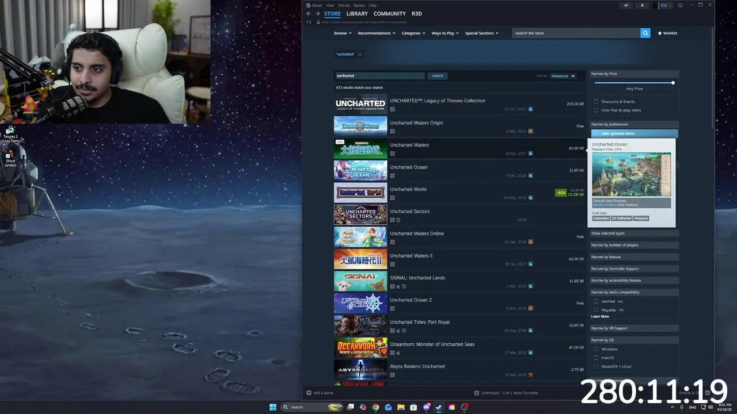Open the Friends menu
737x414 pixels.
[344, 5]
